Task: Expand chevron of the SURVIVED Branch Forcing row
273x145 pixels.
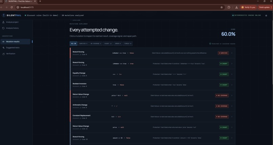Action: [232, 53]
